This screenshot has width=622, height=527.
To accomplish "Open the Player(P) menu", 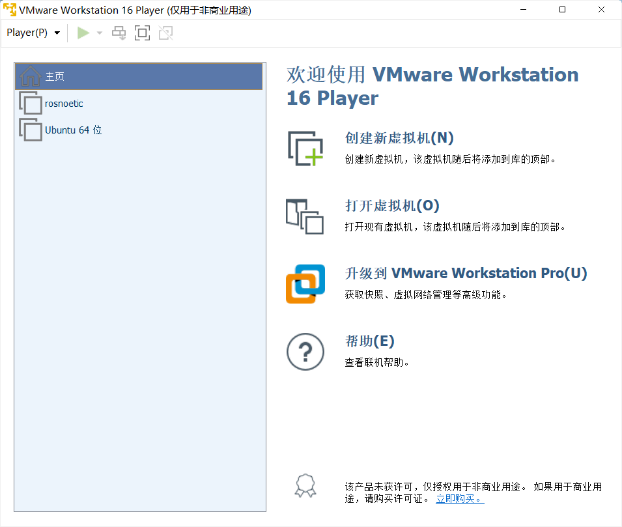I will click(33, 33).
